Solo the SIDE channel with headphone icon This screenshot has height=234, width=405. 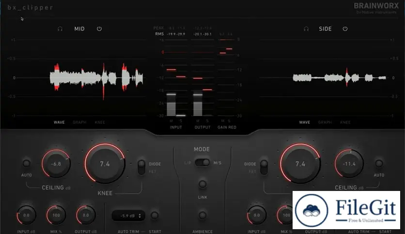pos(306,29)
